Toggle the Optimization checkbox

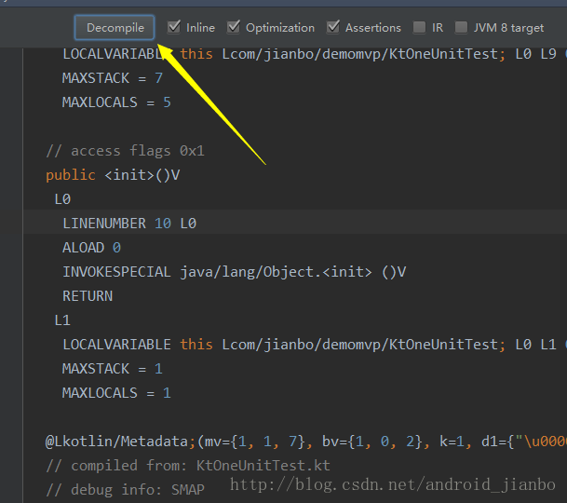tap(234, 27)
